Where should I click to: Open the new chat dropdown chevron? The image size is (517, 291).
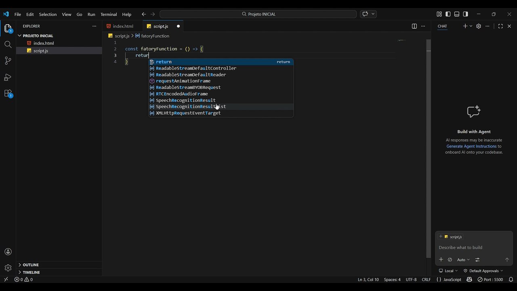click(x=471, y=26)
